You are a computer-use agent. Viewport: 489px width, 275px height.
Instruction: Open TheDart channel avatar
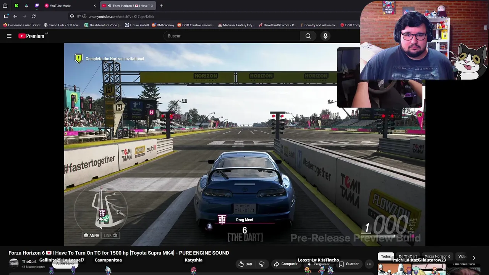(14, 263)
